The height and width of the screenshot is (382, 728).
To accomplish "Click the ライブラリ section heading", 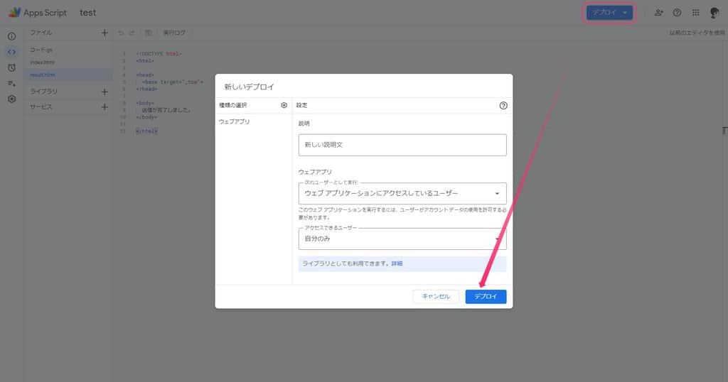I will coord(43,92).
